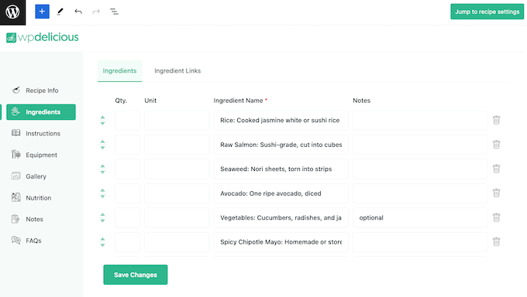
Task: Select Ingredients in the sidebar
Action: coord(41,112)
